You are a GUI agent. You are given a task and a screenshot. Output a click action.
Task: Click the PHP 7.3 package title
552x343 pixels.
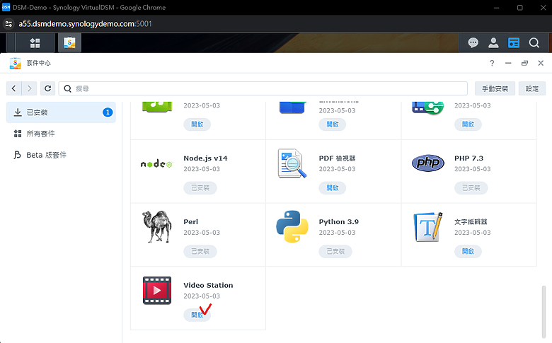(x=468, y=158)
